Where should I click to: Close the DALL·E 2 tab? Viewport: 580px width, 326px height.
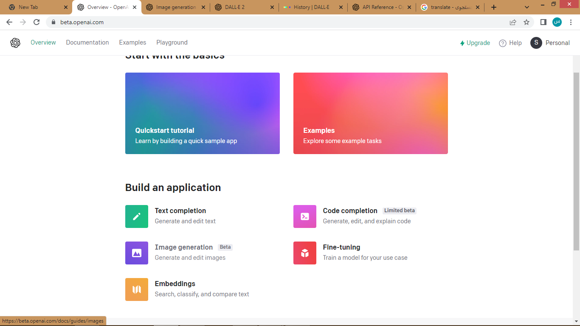point(272,7)
